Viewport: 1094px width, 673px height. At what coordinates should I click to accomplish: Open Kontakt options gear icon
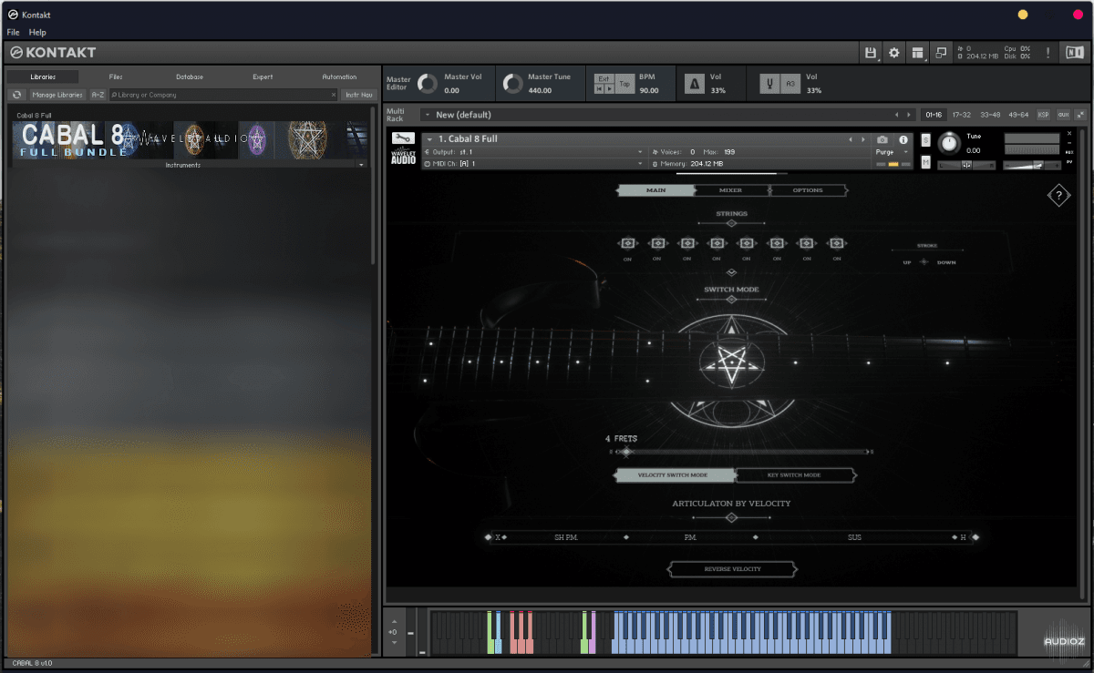[894, 53]
